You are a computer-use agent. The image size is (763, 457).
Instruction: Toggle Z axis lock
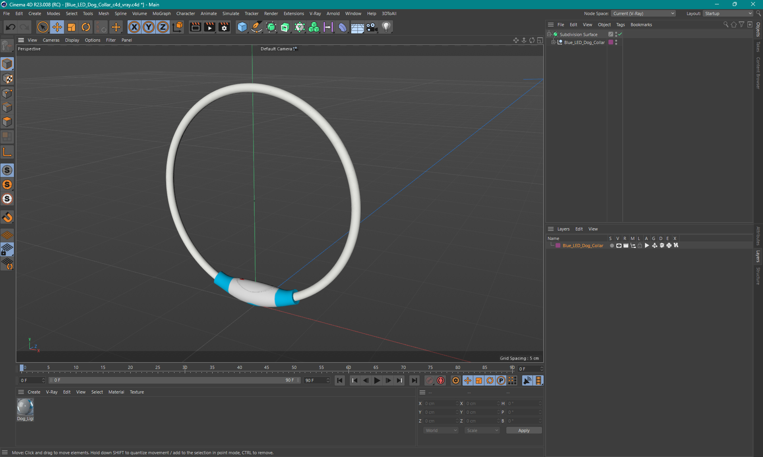(x=163, y=27)
